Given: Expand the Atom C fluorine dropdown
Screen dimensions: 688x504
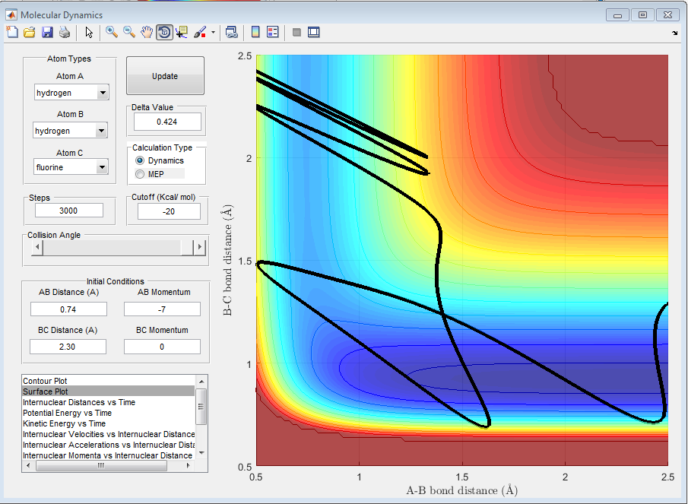Looking at the screenshot, I should tap(102, 167).
